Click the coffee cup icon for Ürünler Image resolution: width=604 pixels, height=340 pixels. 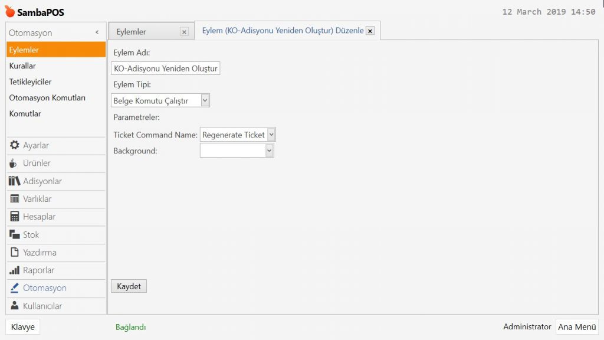point(14,163)
